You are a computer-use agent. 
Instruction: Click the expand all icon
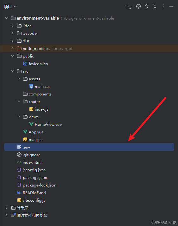(x=147, y=7)
